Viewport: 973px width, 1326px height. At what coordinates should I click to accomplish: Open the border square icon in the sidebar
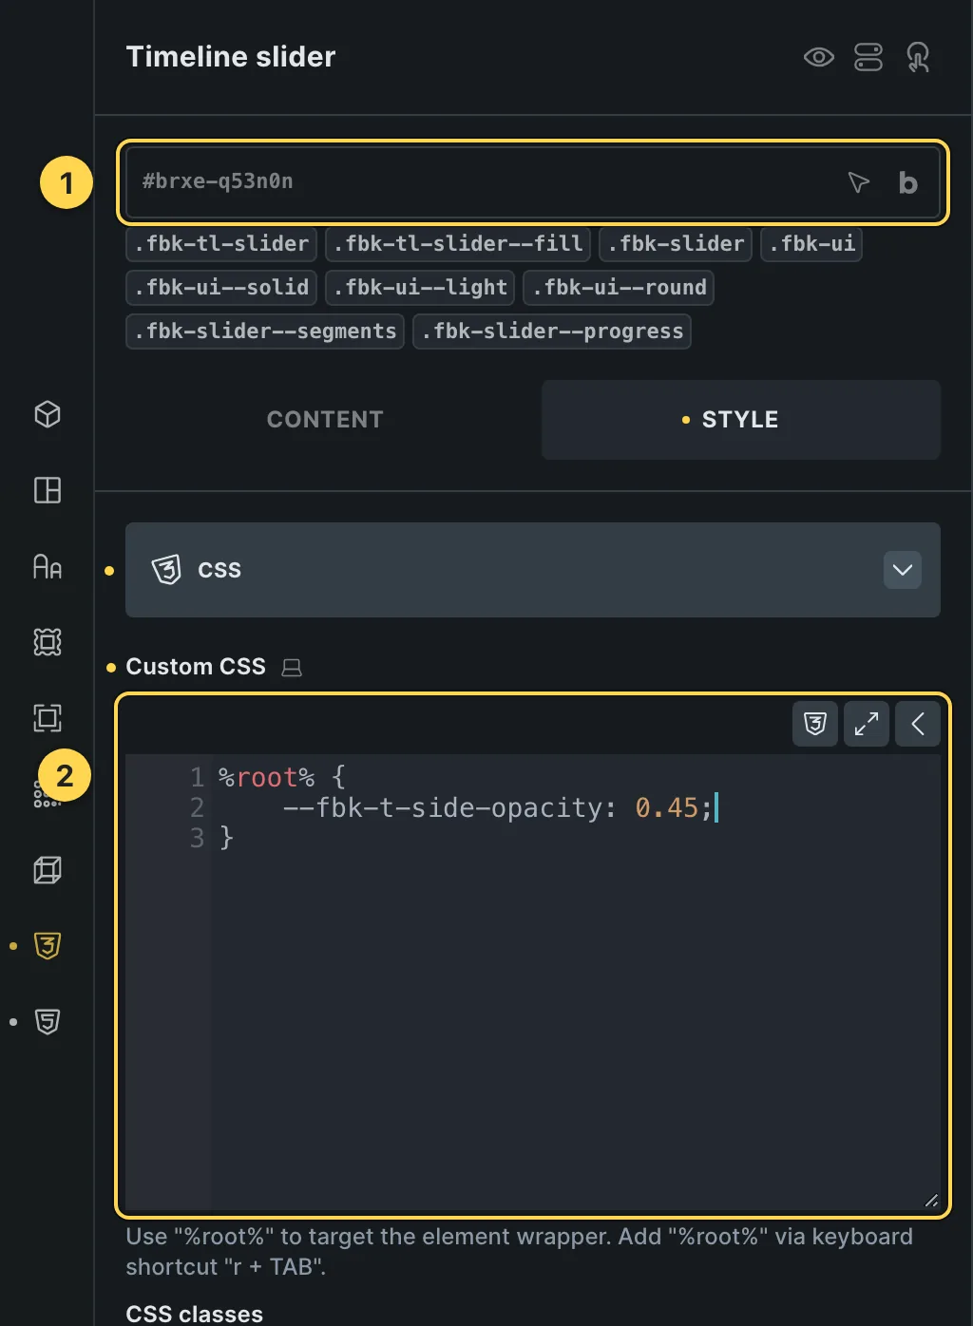point(48,718)
